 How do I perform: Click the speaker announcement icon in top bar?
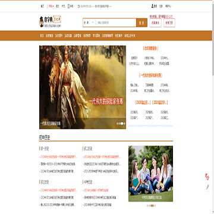tap(78, 6)
